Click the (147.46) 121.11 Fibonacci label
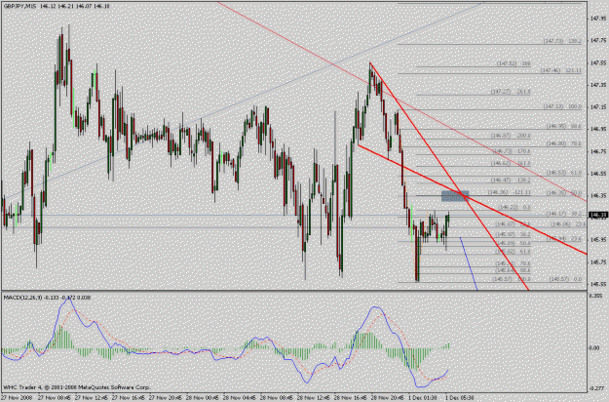 click(561, 70)
